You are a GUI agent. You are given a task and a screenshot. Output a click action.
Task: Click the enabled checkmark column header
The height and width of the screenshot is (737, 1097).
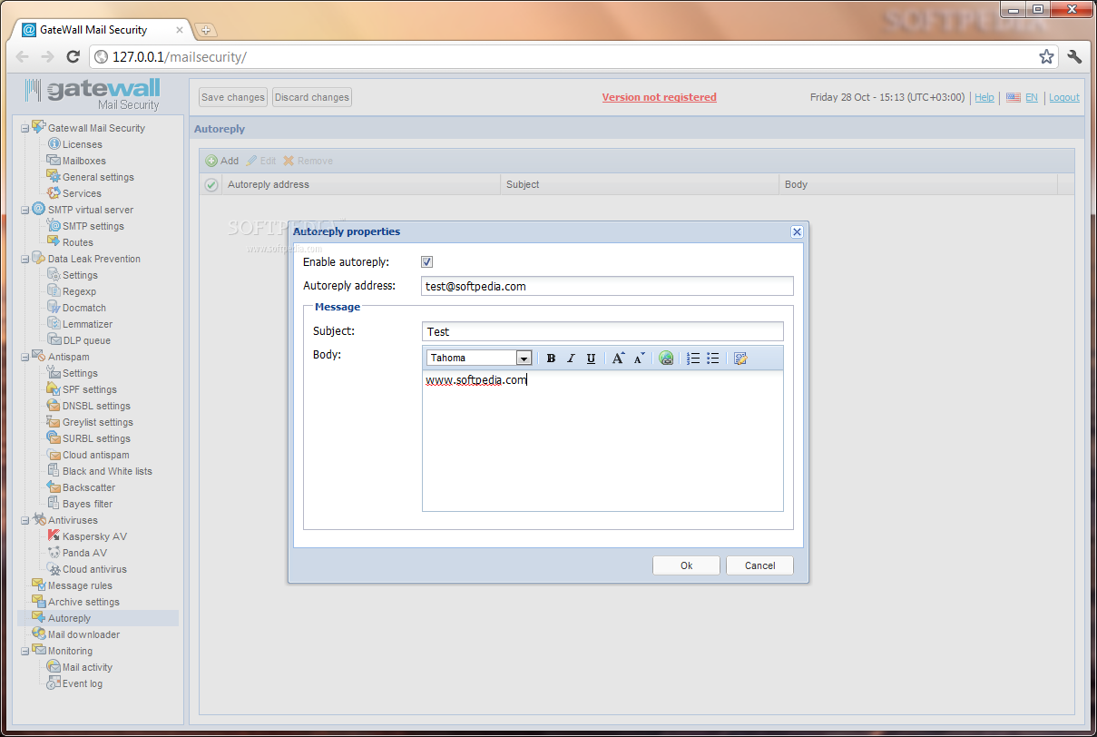point(211,184)
